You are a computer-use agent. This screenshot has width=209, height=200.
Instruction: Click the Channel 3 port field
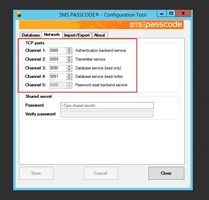[58, 68]
